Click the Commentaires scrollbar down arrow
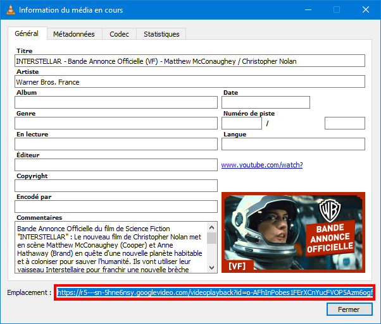 211,268
